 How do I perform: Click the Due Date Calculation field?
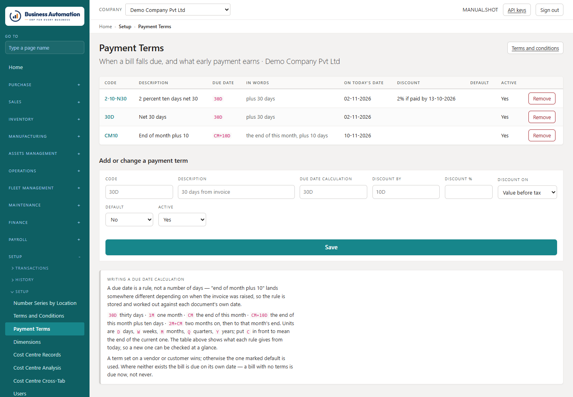coord(333,192)
